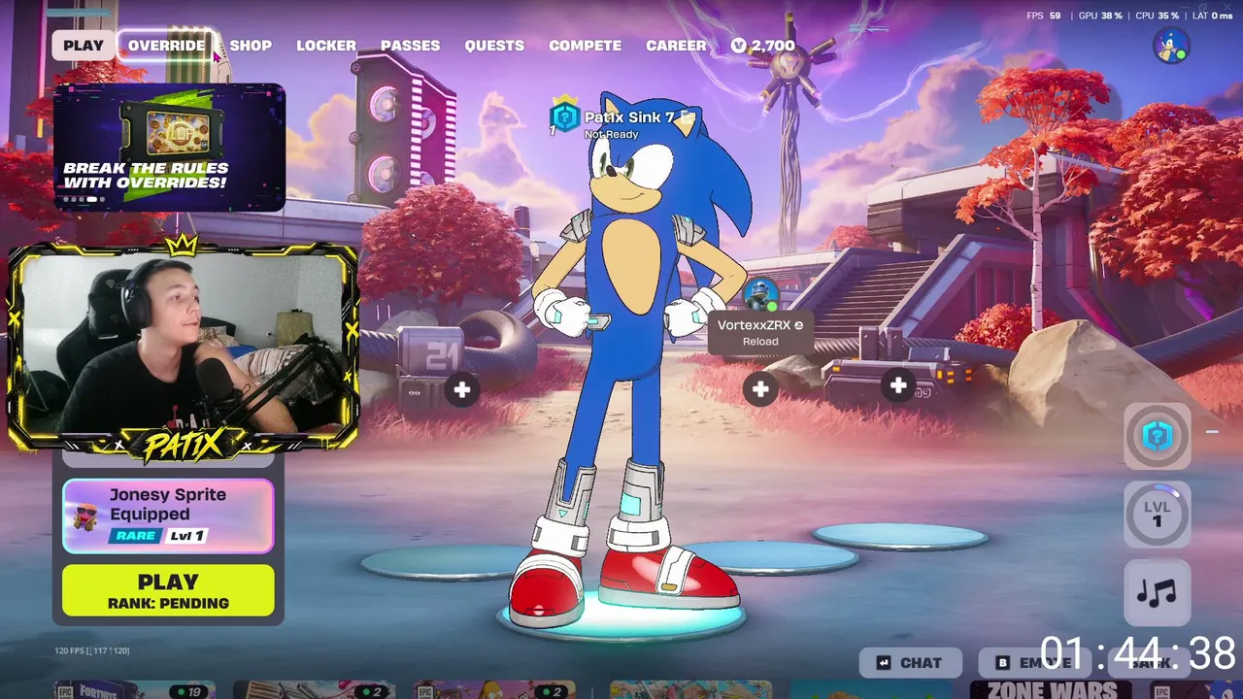Click the yellow PLAY Rank: Pending button
This screenshot has width=1243, height=699.
pyautogui.click(x=168, y=590)
